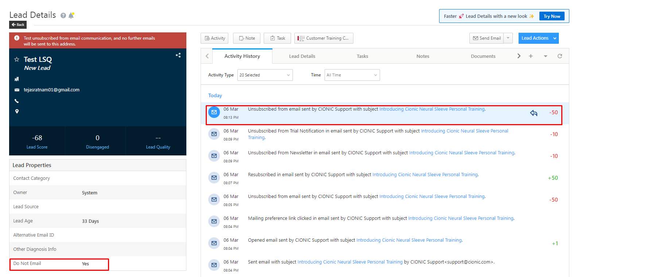Click email icon of 08:13 PM unsubscribed activity
This screenshot has width=647, height=277.
pyautogui.click(x=214, y=112)
